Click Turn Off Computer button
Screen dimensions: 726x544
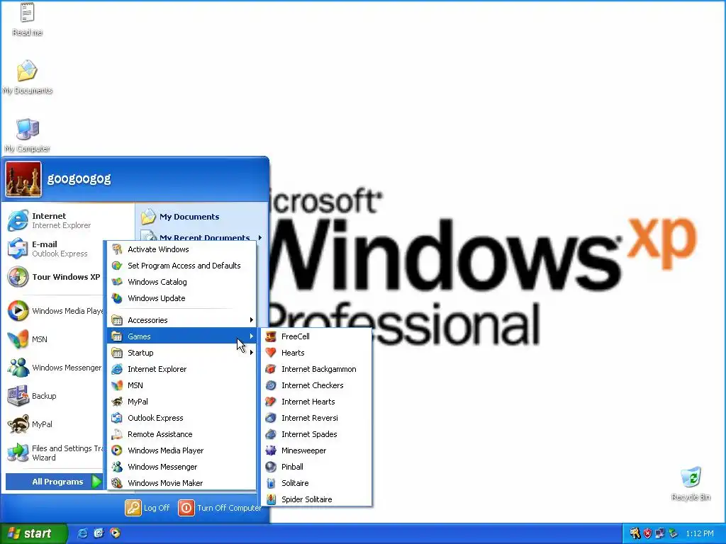(220, 508)
